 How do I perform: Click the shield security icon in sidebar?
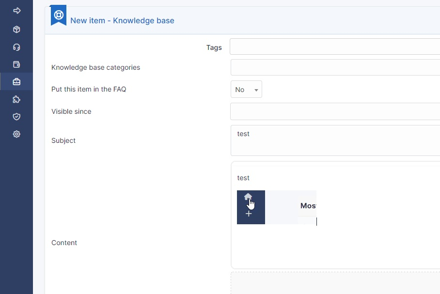click(x=16, y=117)
